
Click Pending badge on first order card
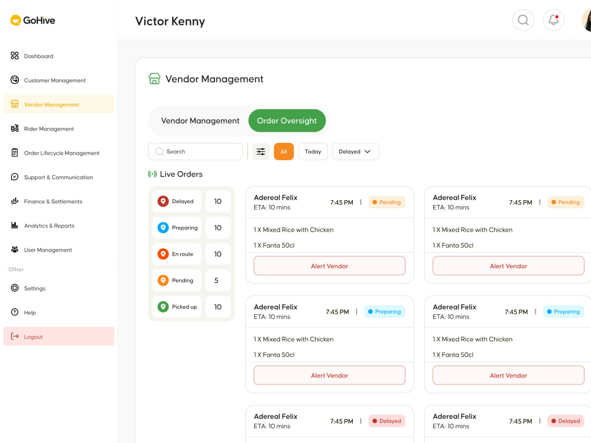pos(387,202)
